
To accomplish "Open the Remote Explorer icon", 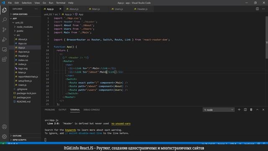I will 4,49.
